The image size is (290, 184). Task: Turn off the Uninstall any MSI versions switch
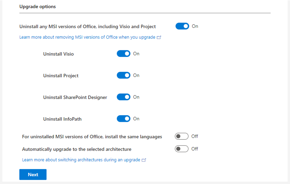182,26
